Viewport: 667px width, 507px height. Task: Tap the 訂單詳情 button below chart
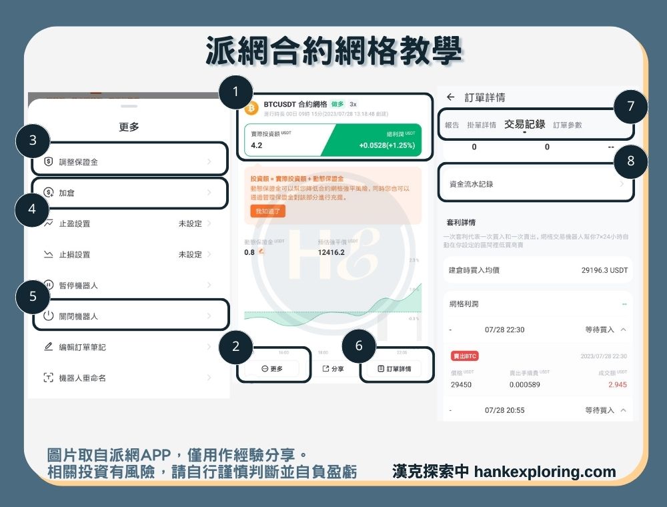coord(394,369)
